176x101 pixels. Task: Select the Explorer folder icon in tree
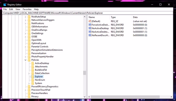coord(33,77)
